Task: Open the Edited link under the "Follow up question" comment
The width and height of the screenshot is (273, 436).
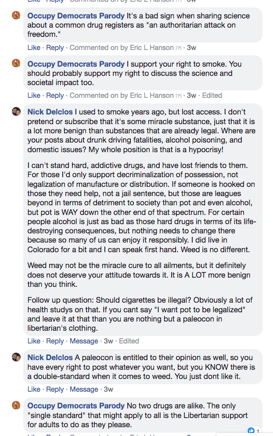Action: 129,341
